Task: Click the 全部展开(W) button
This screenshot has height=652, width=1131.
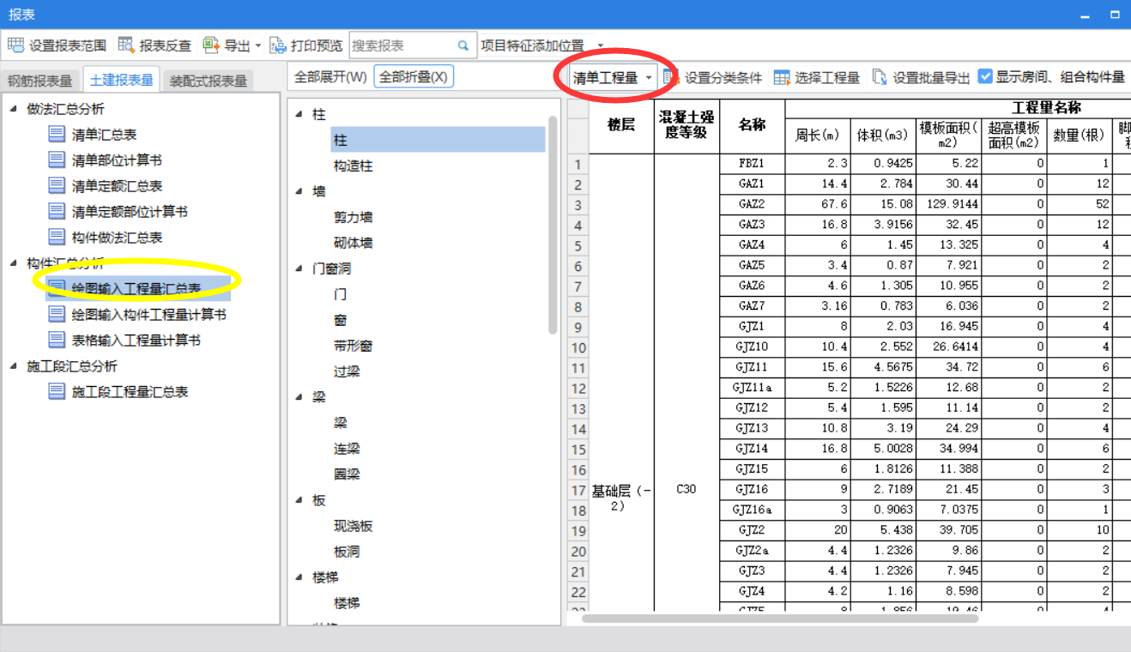Action: [330, 76]
